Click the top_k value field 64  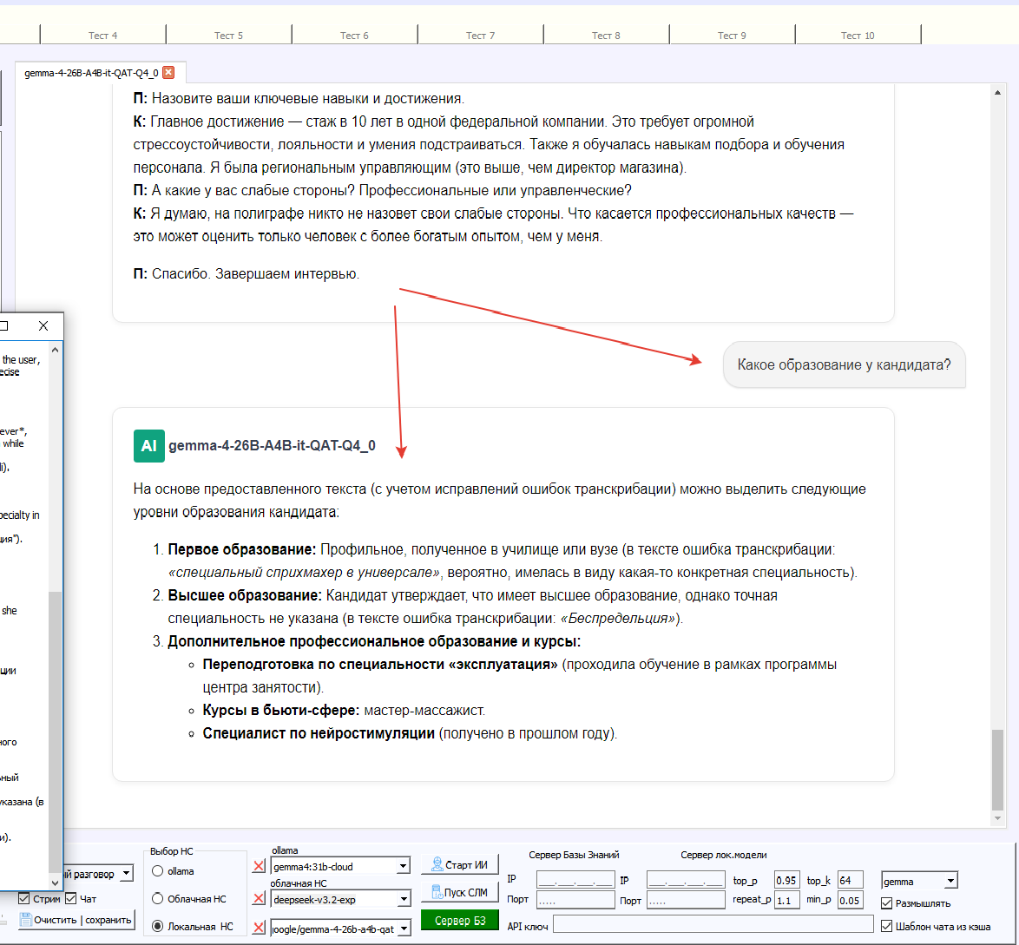pos(850,880)
